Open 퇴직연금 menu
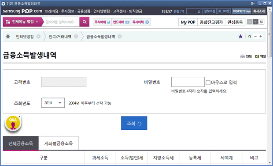Image resolution: width=273 pixels, height=166 pixels. (136, 11)
